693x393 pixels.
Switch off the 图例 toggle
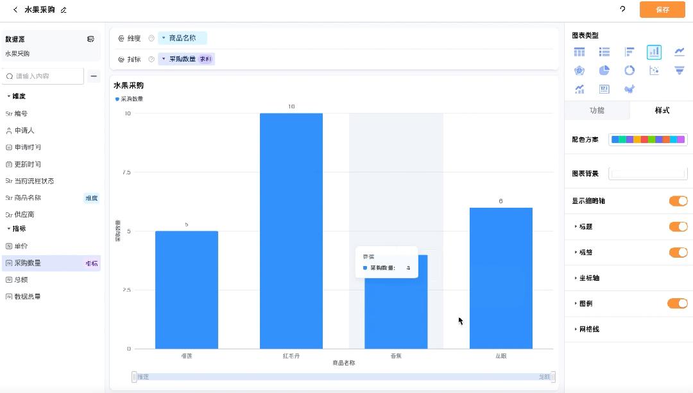click(x=678, y=303)
